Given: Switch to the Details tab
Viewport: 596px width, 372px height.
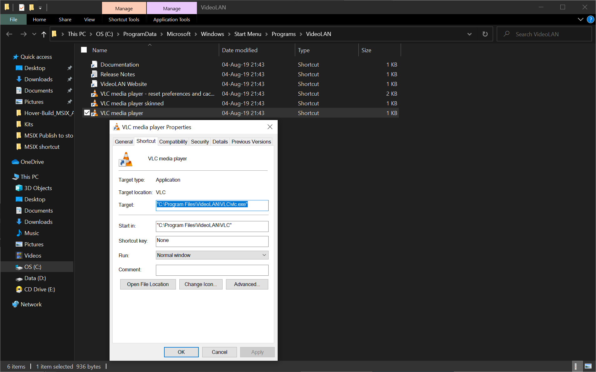Looking at the screenshot, I should point(220,142).
